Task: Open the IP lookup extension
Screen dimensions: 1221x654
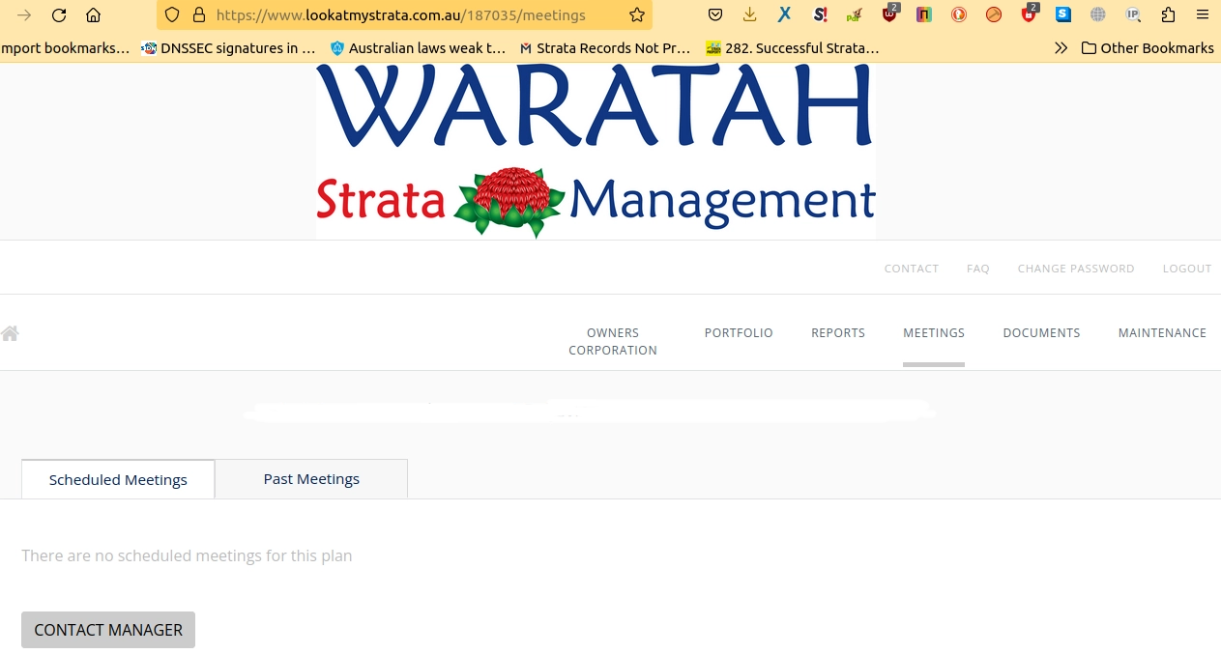Action: click(1133, 14)
